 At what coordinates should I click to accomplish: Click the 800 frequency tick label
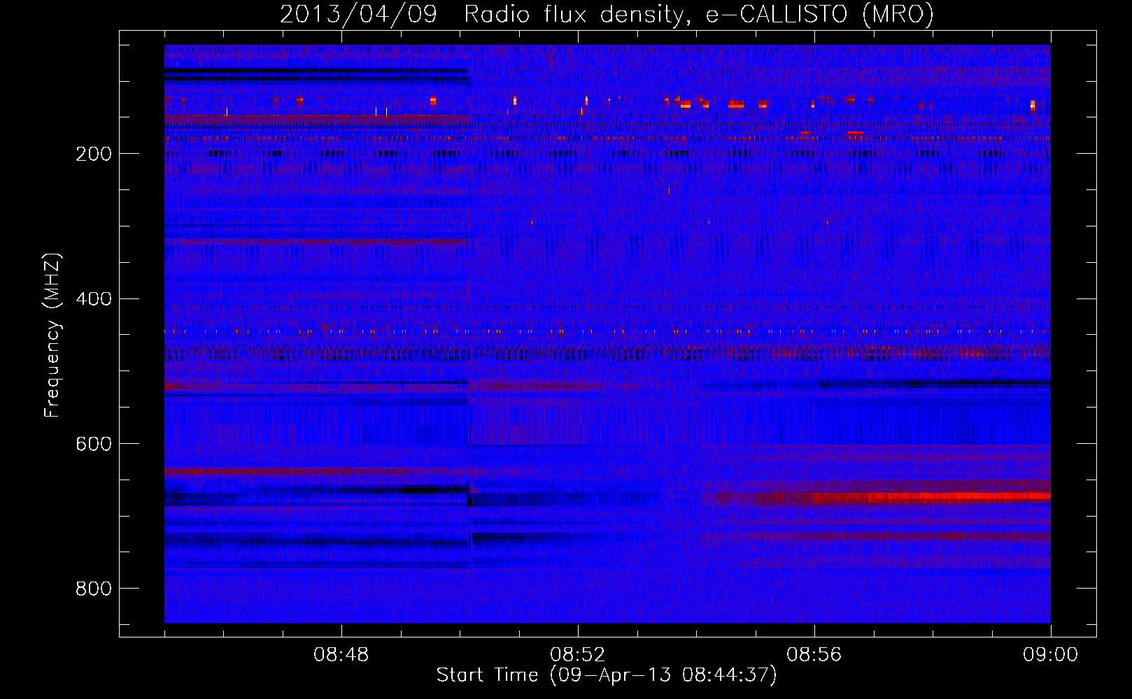pyautogui.click(x=94, y=589)
